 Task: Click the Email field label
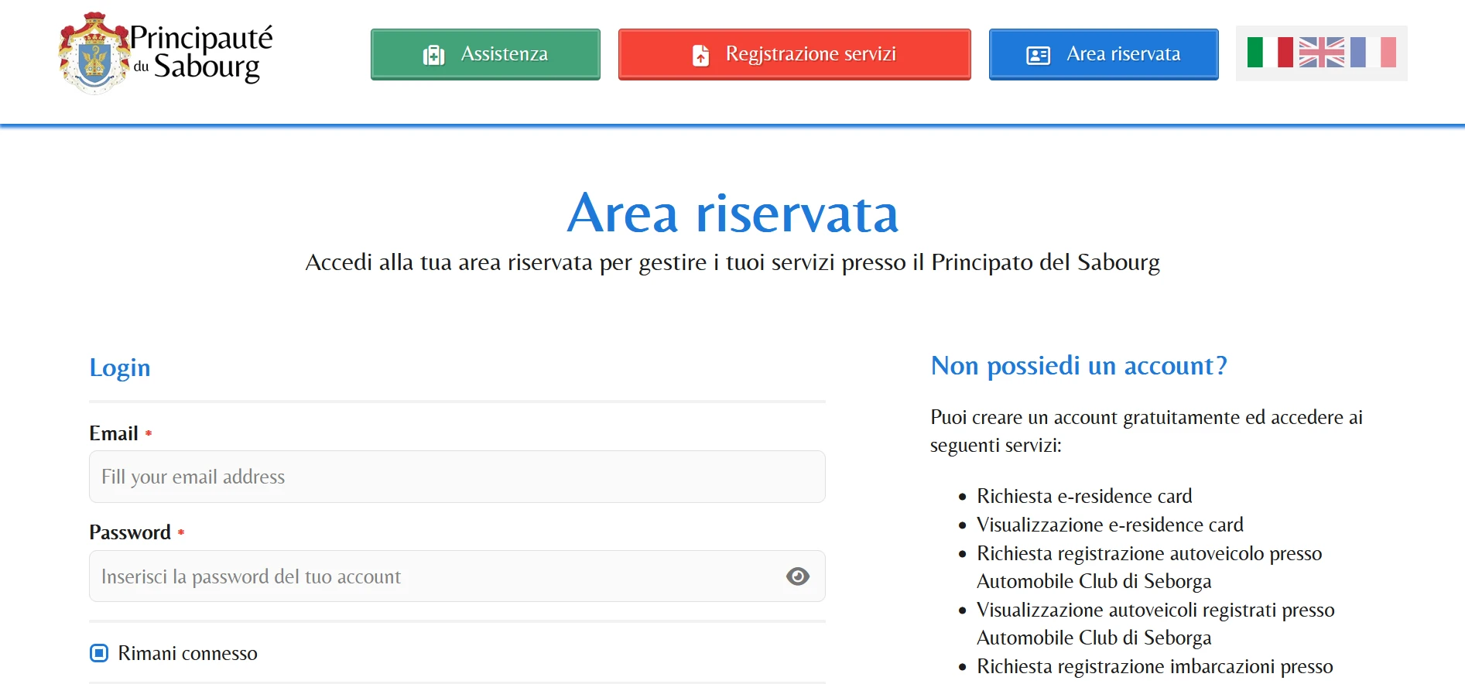tap(114, 433)
